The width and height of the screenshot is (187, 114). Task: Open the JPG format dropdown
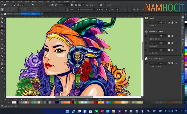163,36
